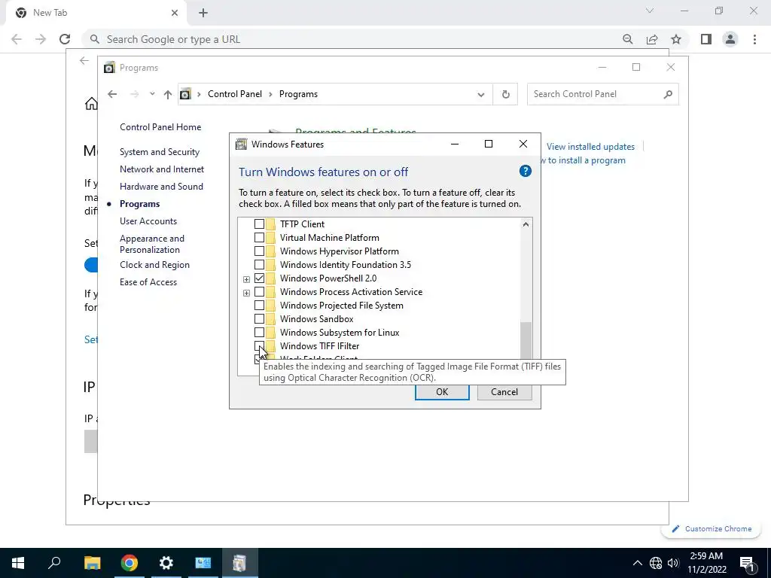Image resolution: width=771 pixels, height=578 pixels.
Task: Click OK in Windows Features dialog
Action: pyautogui.click(x=442, y=391)
